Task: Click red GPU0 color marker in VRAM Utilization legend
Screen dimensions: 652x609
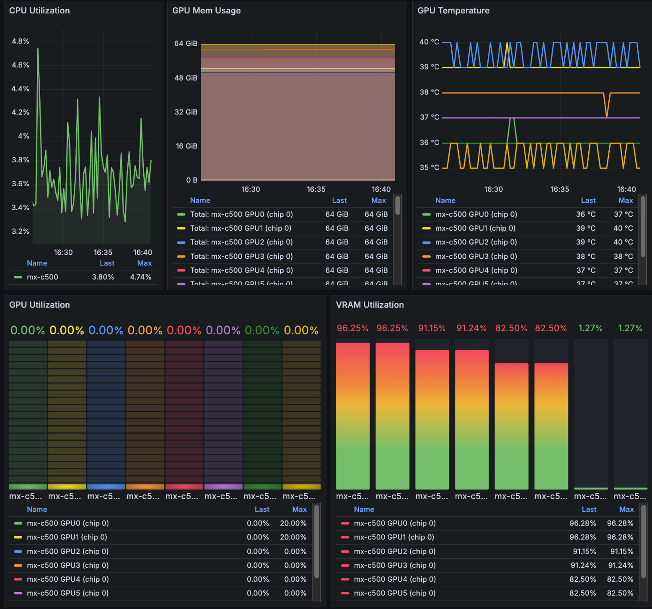Action: pyautogui.click(x=345, y=523)
